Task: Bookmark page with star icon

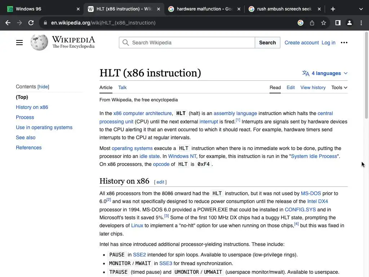Action: point(324,23)
